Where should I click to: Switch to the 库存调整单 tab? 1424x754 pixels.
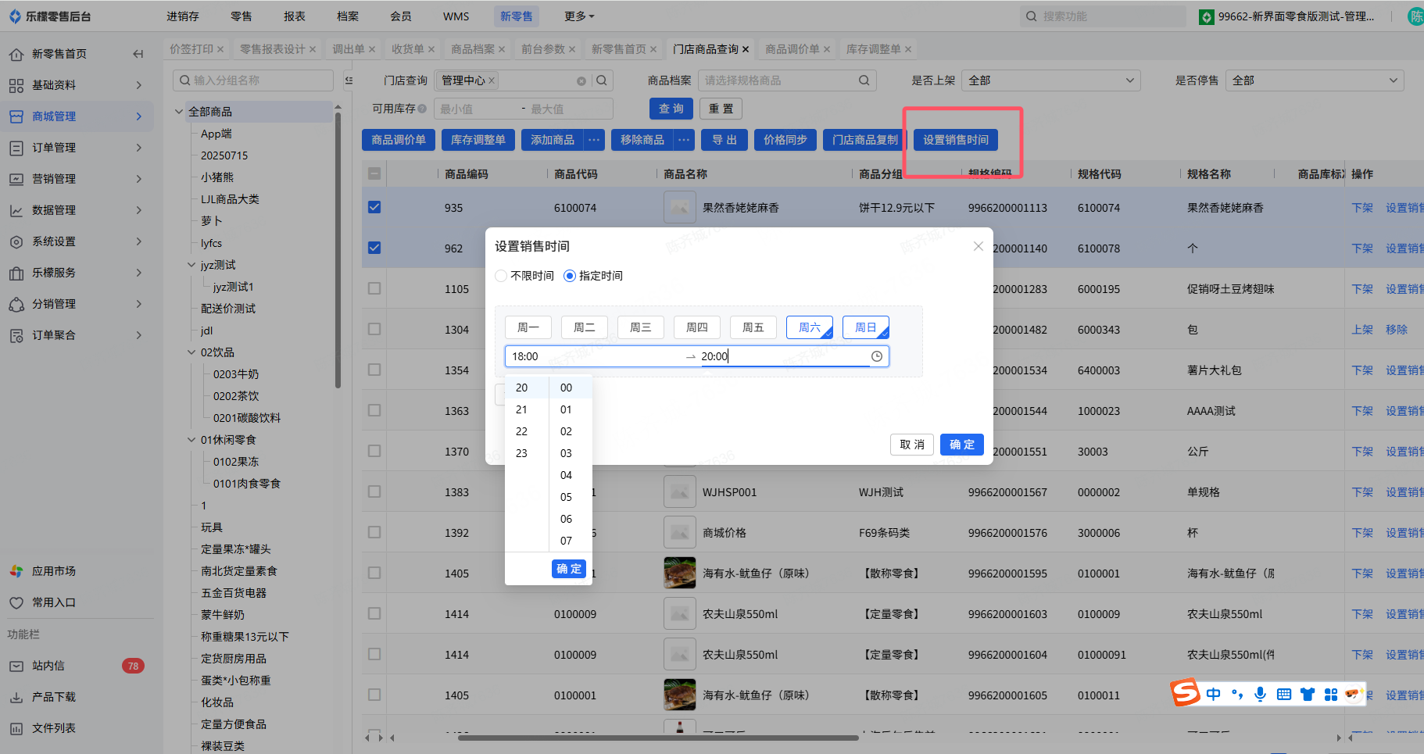pyautogui.click(x=874, y=49)
